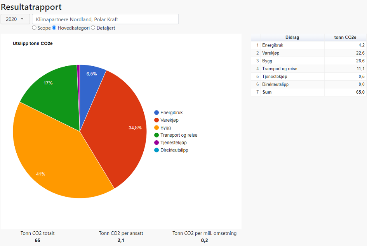
Task: Click the red Varekjøp legend dot
Action: point(157,120)
